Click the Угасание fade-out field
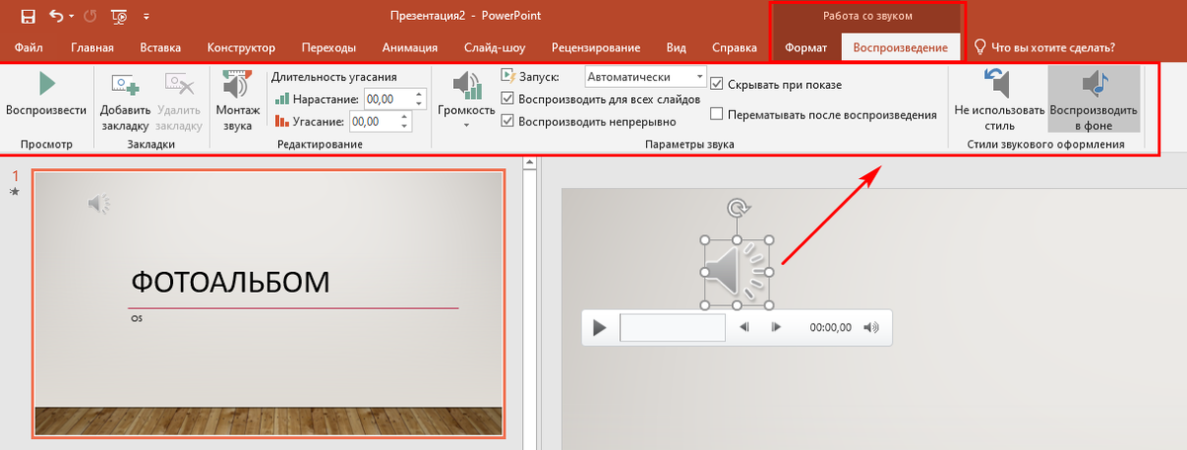The image size is (1187, 450). pyautogui.click(x=376, y=121)
